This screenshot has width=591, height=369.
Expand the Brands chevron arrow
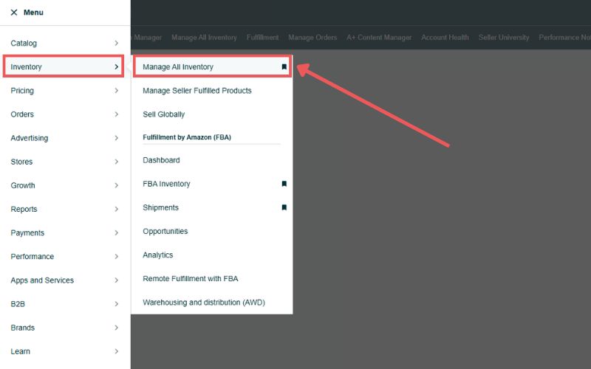click(117, 328)
